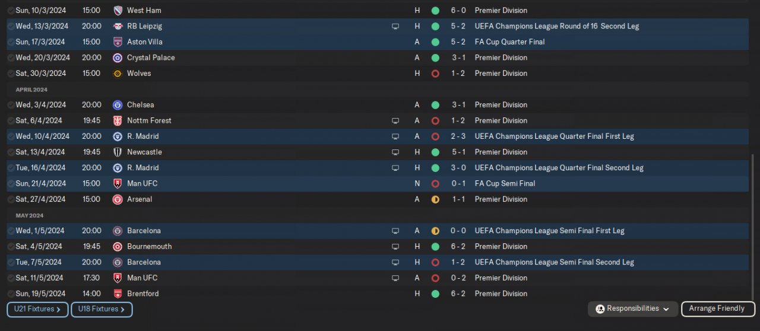
Task: Click the tick icon beside Wed, 3/4/2024
Action: [x=11, y=105]
